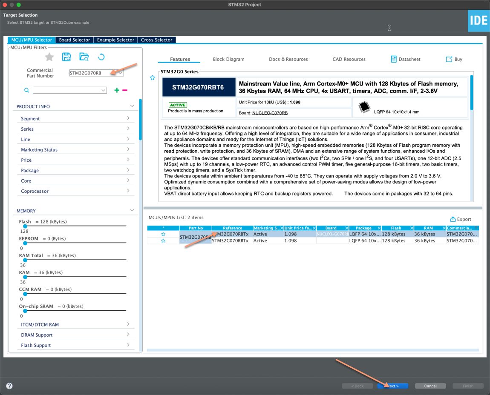Click the favorites star icon in MCU filters
490x395 pixels.
(x=49, y=57)
